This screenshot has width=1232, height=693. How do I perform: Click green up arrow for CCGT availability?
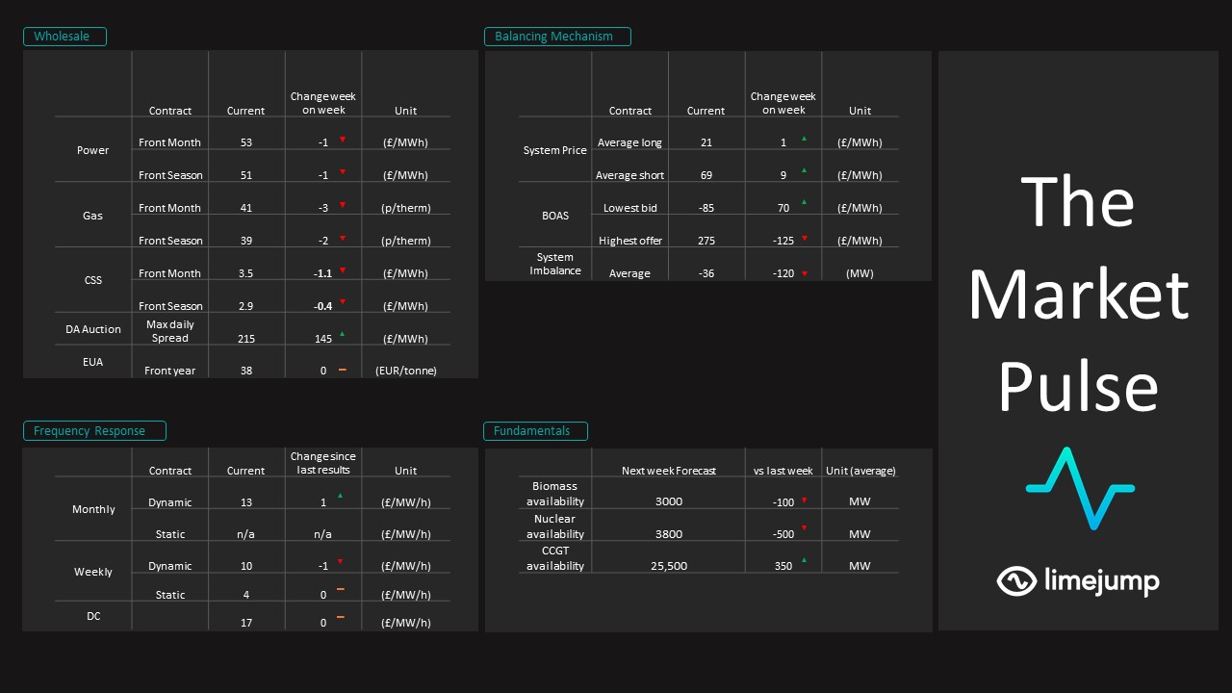[x=804, y=561]
